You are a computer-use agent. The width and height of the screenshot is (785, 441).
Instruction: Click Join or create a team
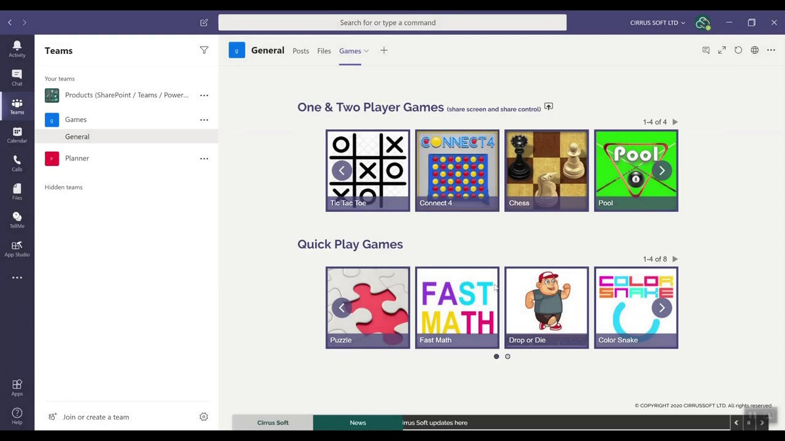[96, 417]
